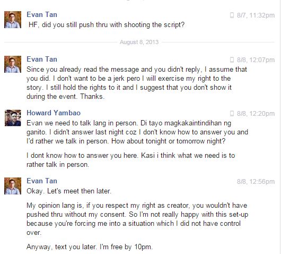Click the 8/8, 12:07pm timestamp
Screen dimensions: 281x254
tap(256, 60)
